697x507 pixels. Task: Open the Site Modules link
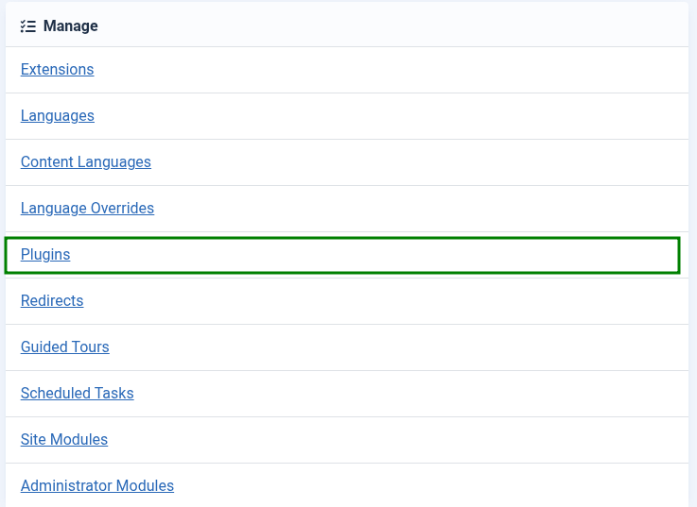tap(64, 440)
